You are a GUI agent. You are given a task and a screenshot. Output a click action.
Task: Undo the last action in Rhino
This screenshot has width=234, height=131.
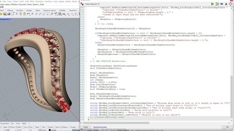click(29, 14)
